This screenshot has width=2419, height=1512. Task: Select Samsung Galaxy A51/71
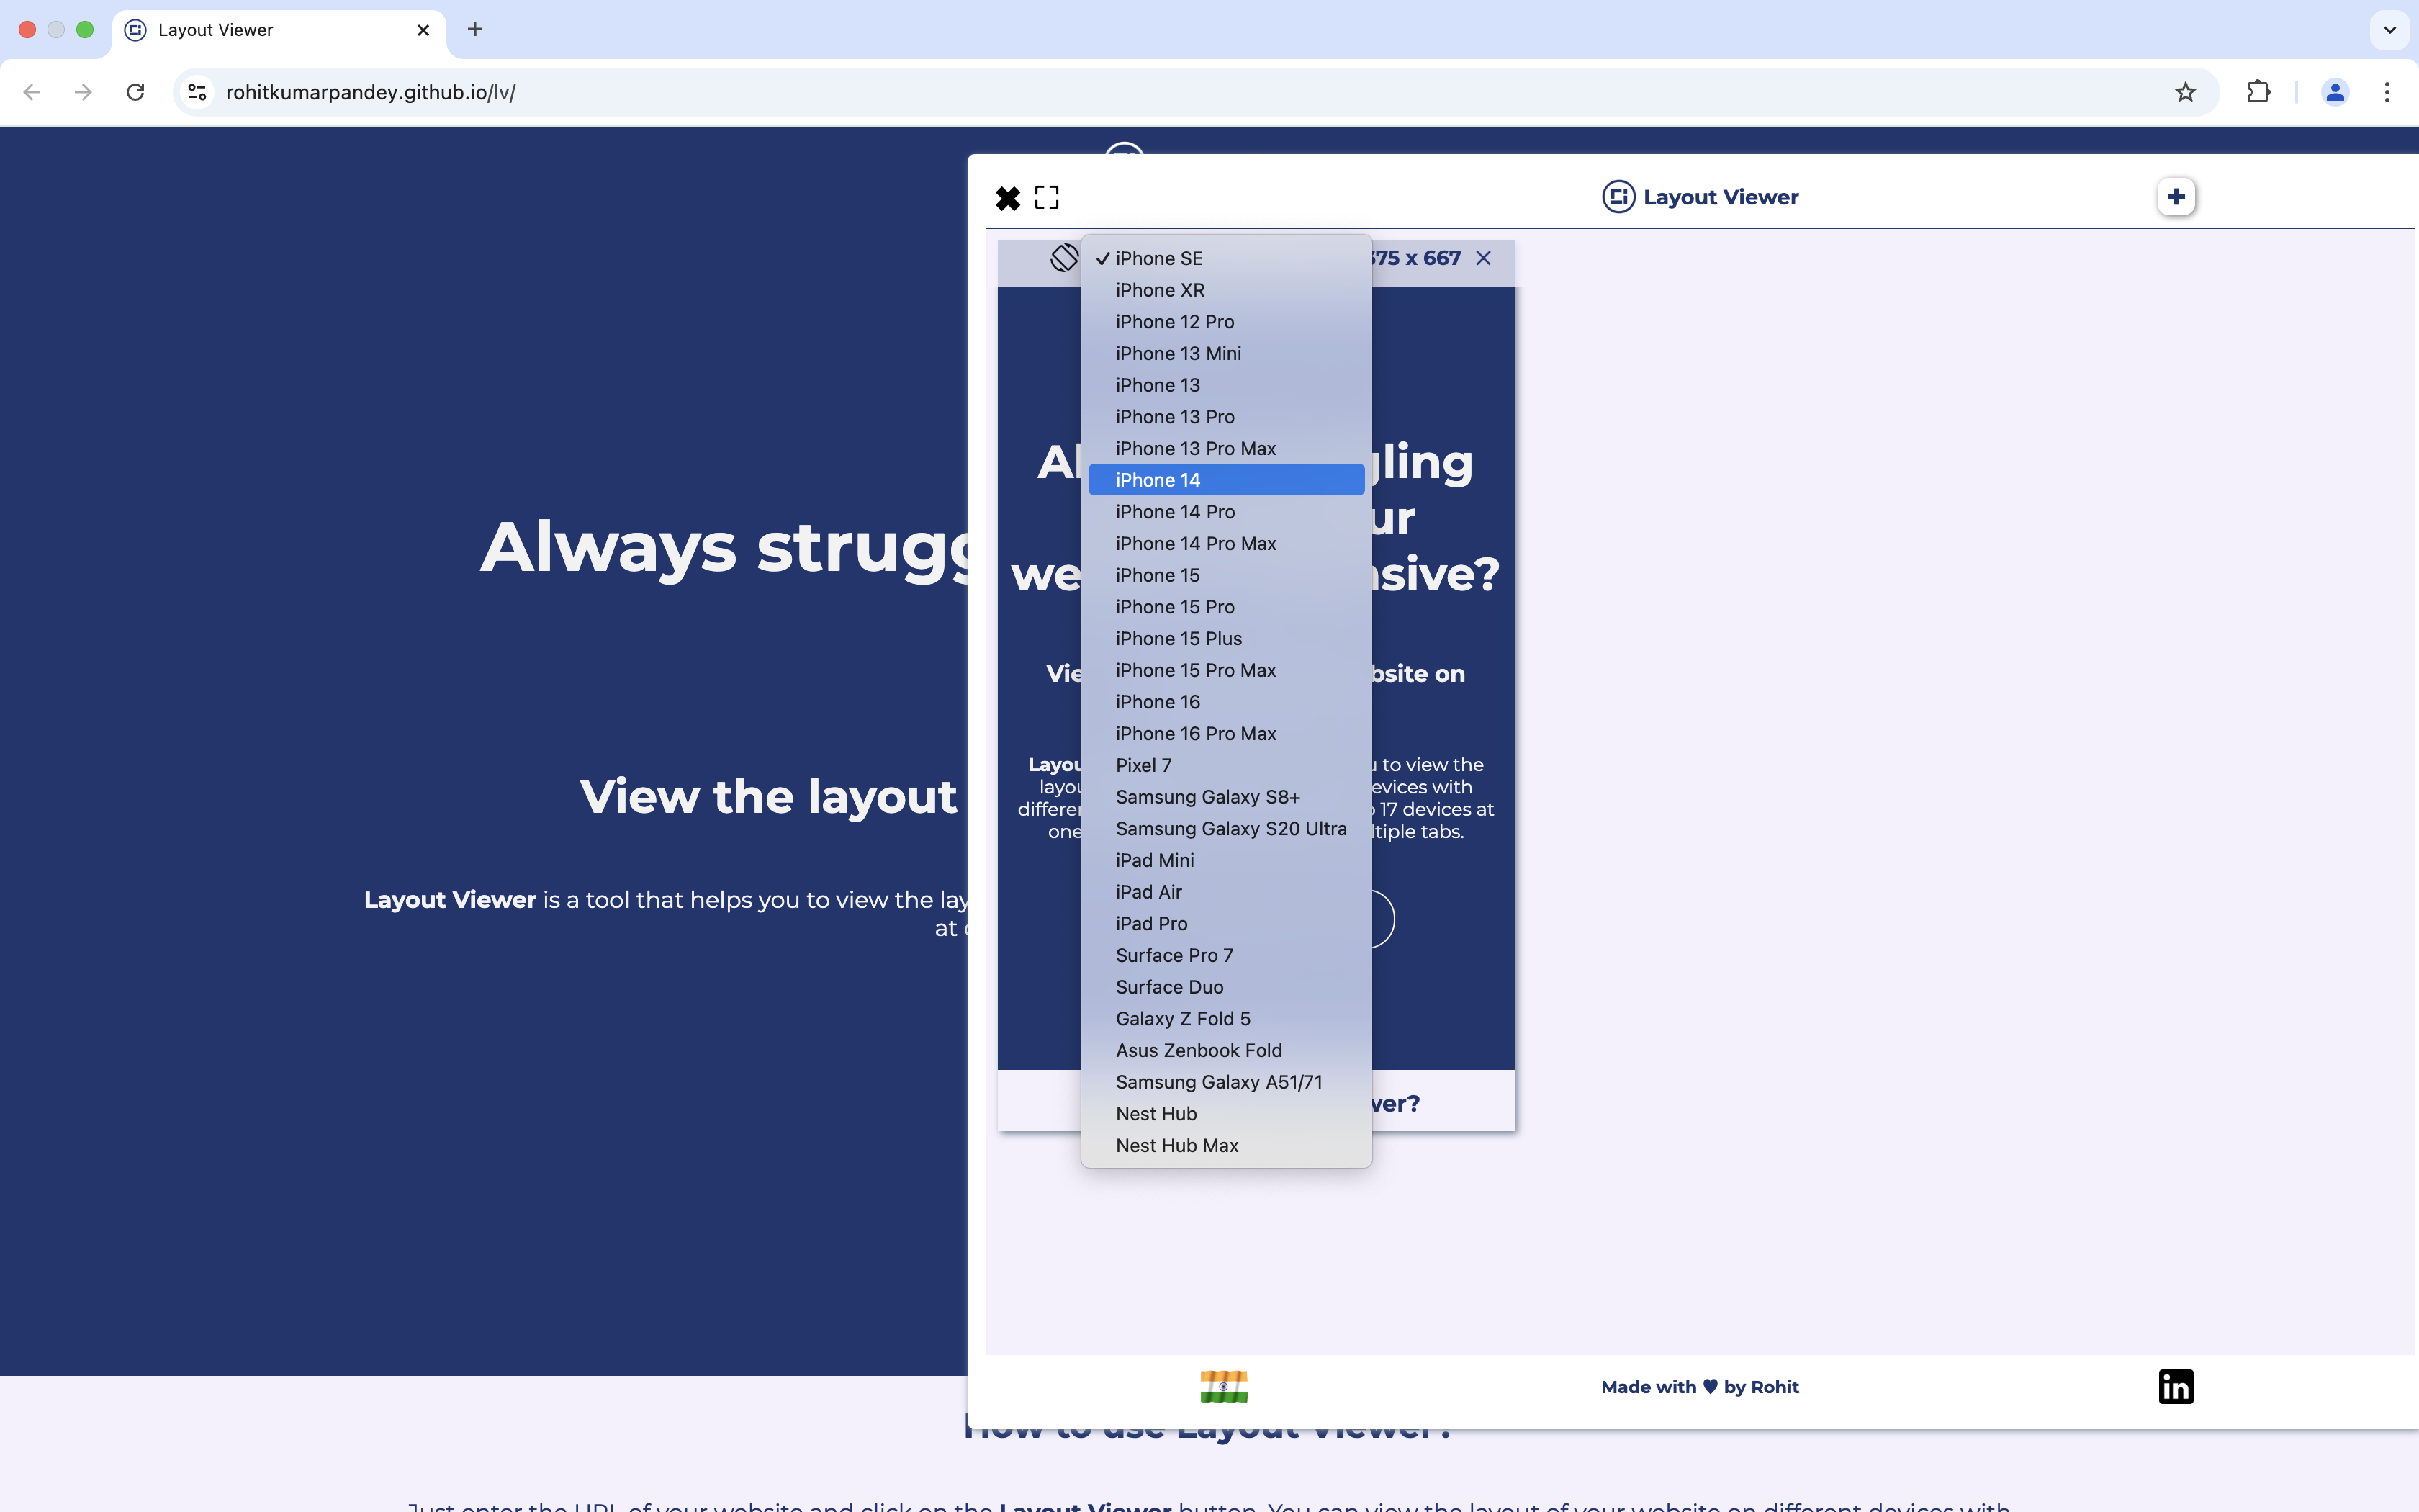1227,1082
